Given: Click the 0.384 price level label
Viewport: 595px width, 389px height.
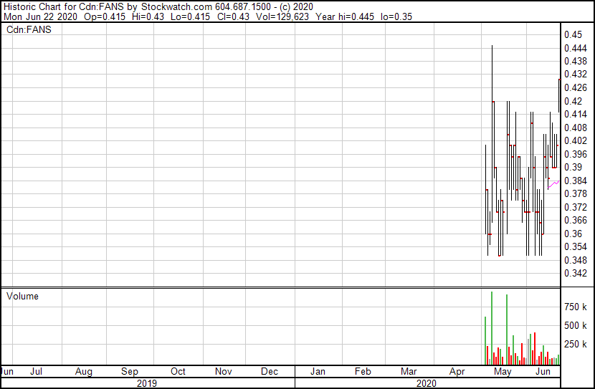Looking at the screenshot, I should (576, 181).
